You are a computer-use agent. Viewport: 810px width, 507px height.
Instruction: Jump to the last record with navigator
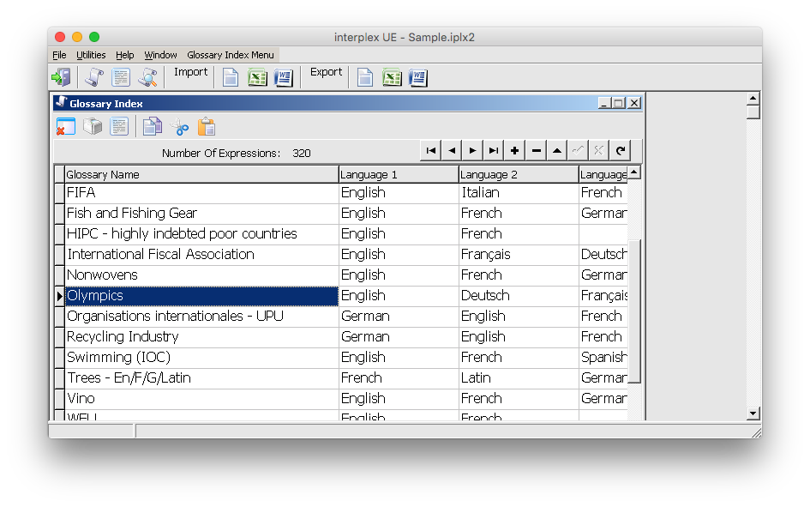tap(493, 149)
